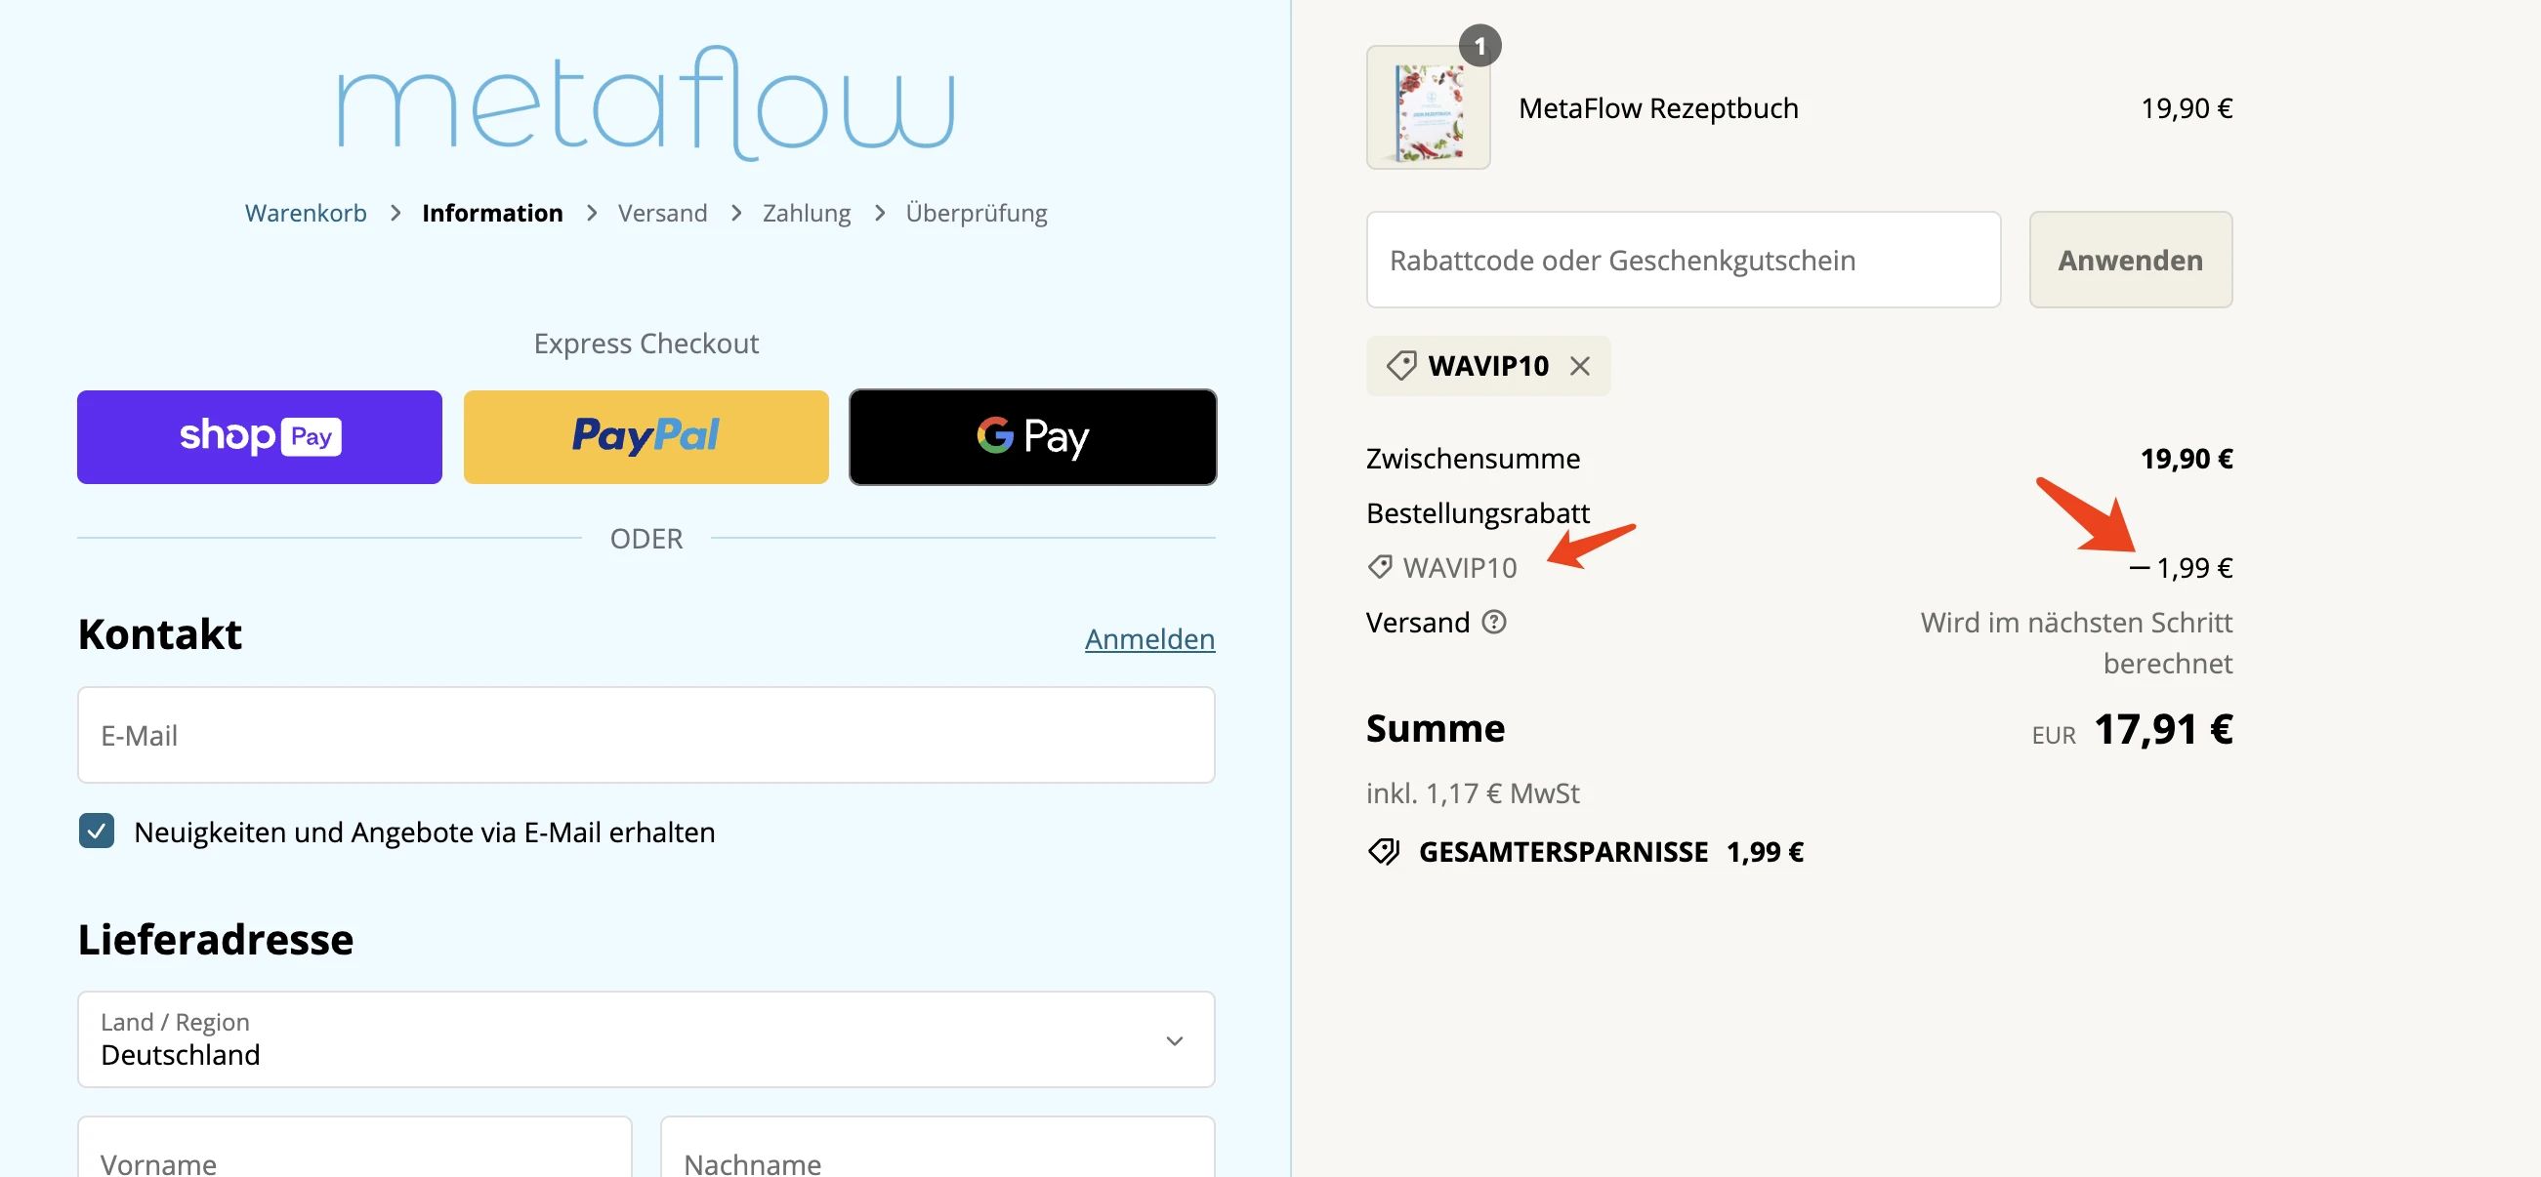Click the Lieferadresse section heading
Viewport: 2541px width, 1177px height.
point(216,939)
